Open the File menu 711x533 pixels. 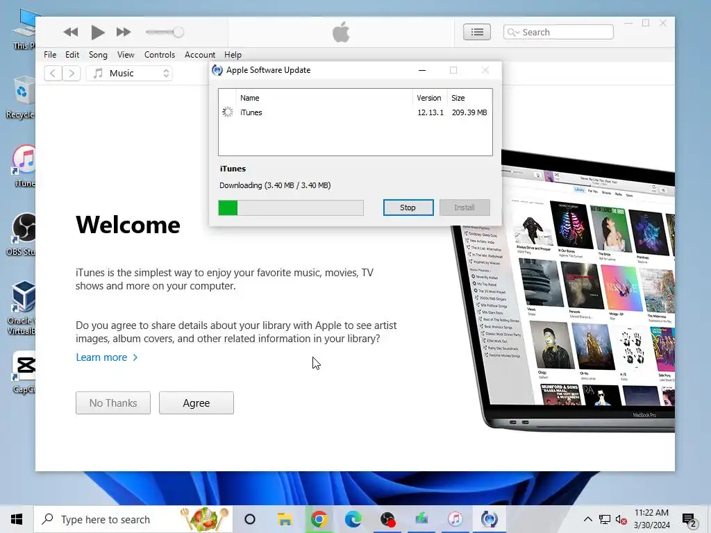pos(50,55)
